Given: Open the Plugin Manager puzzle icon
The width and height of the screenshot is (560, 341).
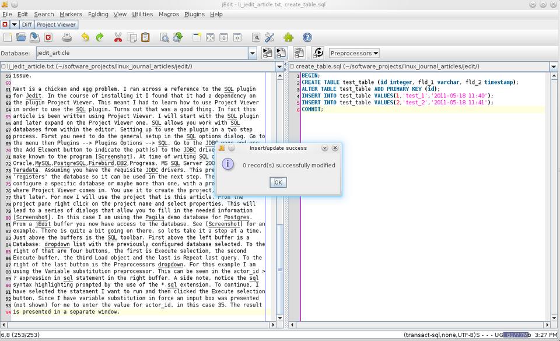Looking at the screenshot, I should coord(288,37).
